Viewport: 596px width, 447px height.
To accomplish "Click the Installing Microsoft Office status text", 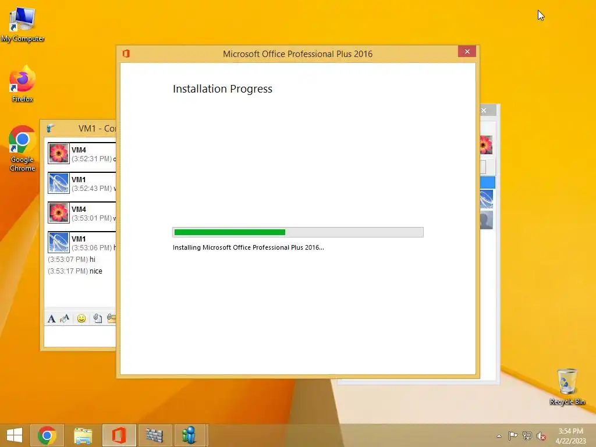I will coord(248,247).
